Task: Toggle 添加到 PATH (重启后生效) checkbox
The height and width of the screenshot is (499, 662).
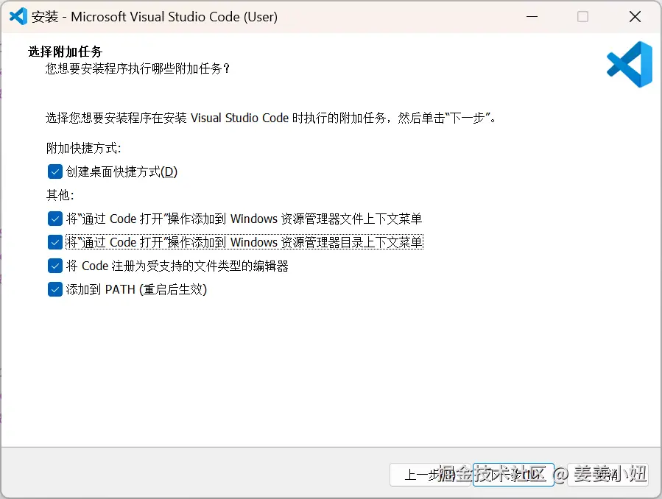Action: 55,290
